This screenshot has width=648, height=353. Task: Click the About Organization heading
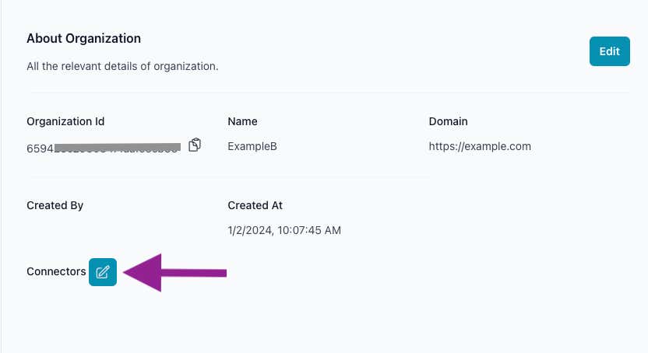tap(84, 38)
